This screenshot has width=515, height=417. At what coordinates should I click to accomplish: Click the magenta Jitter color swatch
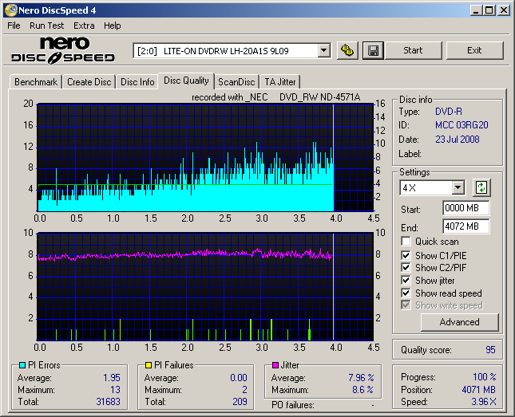[275, 365]
